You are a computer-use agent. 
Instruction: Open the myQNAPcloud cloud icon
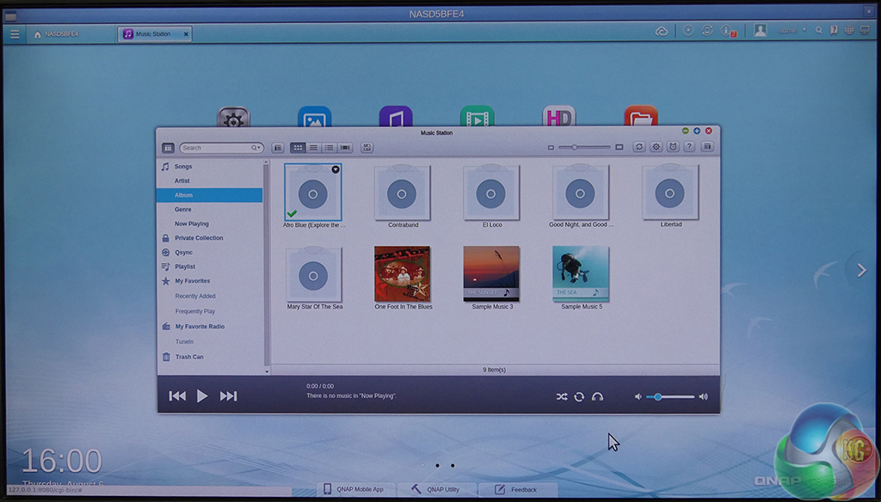coord(662,32)
